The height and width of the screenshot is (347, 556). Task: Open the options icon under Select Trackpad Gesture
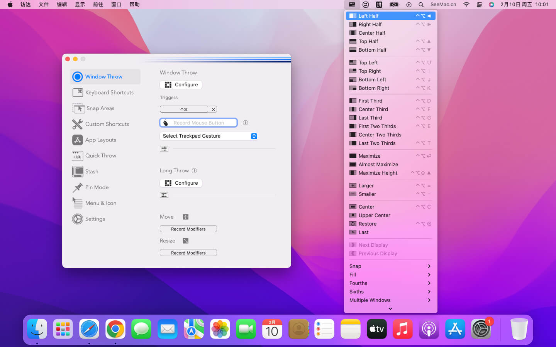point(164,149)
